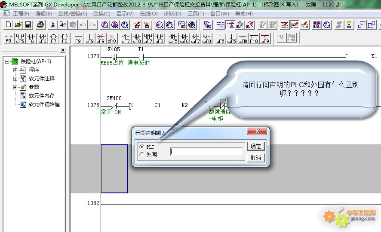381x232 pixels.
Task: Open the 变换(C) menu
Action: 101,14
